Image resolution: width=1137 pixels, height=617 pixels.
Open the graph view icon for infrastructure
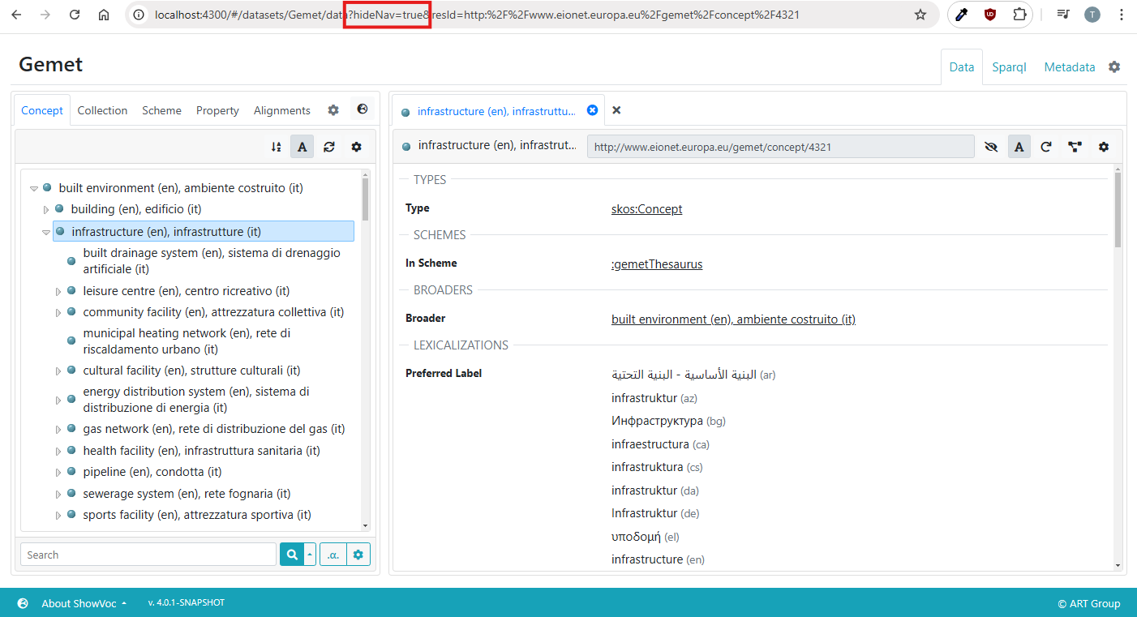(x=1075, y=147)
